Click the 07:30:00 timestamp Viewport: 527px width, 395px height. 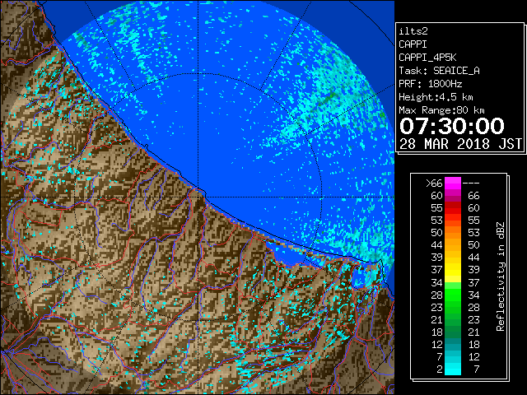tap(452, 126)
